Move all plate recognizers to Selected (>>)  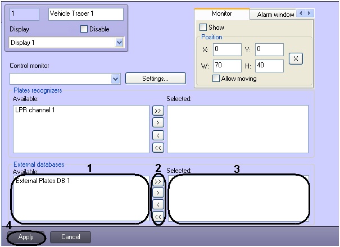(x=158, y=111)
